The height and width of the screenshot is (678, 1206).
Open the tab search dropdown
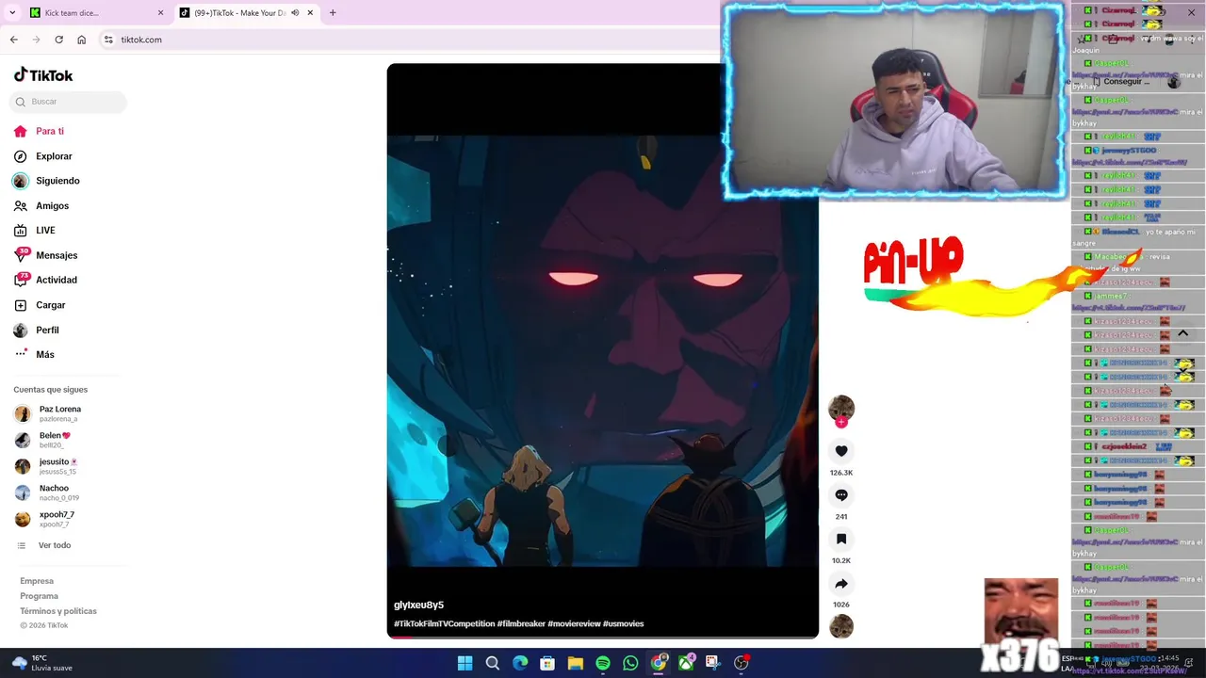12,13
